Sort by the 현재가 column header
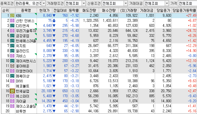The width and height of the screenshot is (197, 114). 44,10
